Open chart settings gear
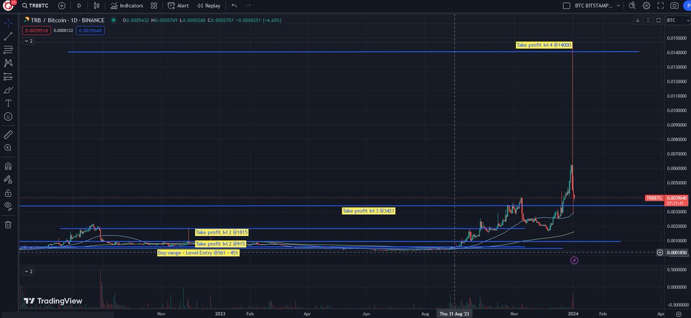Screen dimensions: 691x318 click(646, 5)
